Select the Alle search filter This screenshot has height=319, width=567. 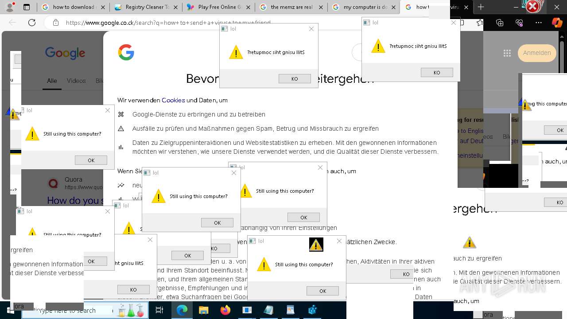pos(52,81)
